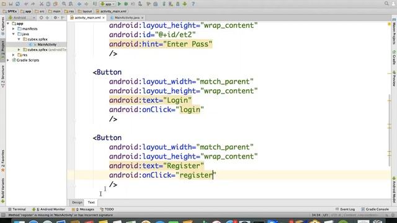Open the Captures side panel tab
The width and height of the screenshot is (397, 223).
[x=2, y=26]
